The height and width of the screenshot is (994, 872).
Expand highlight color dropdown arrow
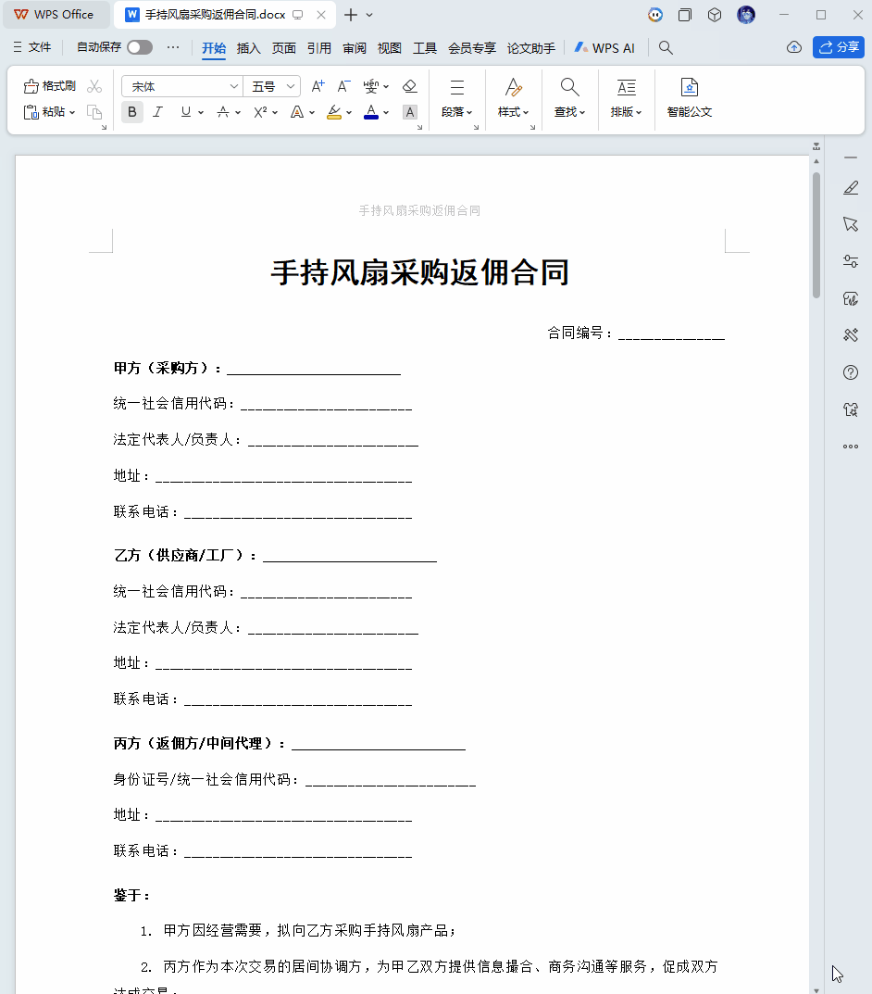[349, 112]
